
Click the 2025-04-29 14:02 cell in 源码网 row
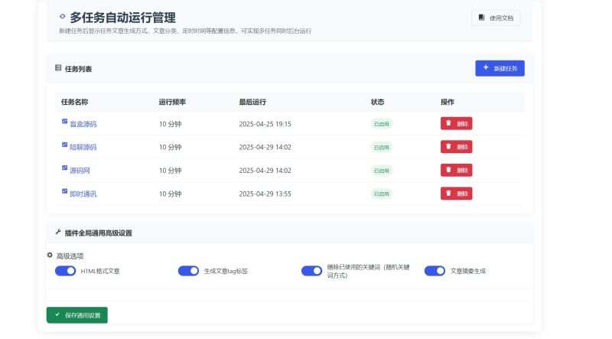[265, 171]
